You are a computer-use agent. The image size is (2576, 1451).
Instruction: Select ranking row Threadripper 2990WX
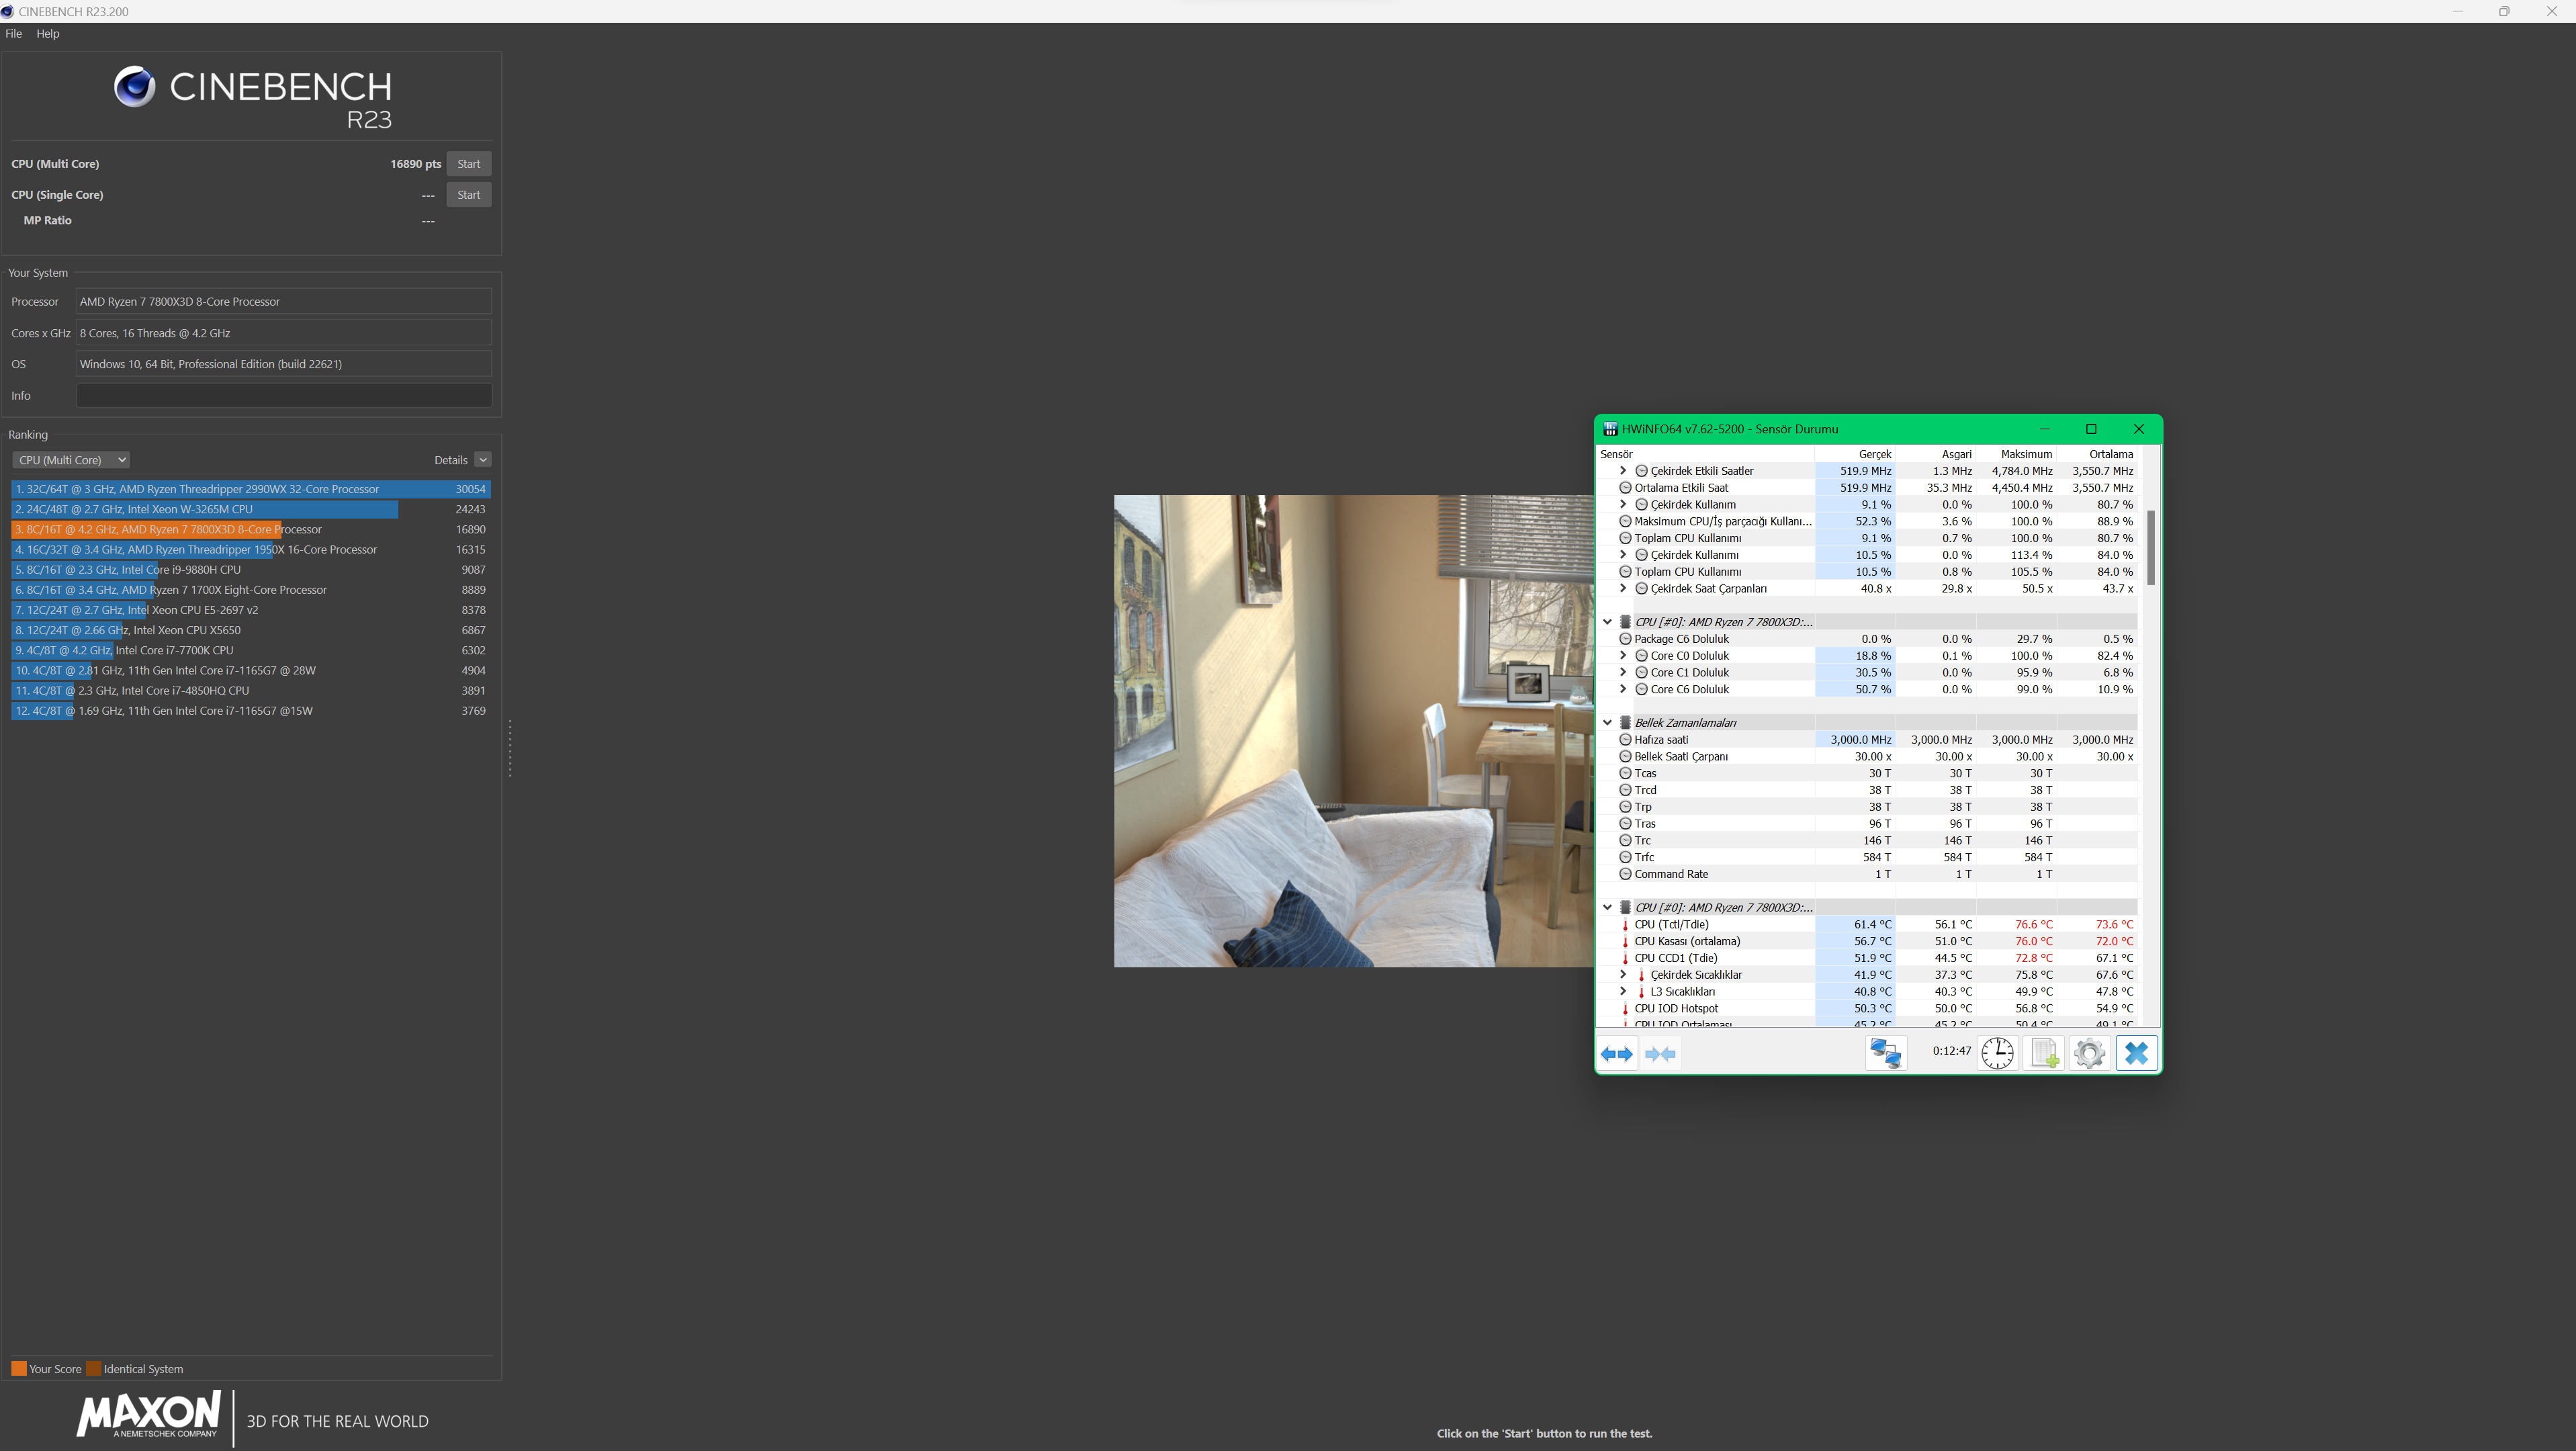coord(250,489)
